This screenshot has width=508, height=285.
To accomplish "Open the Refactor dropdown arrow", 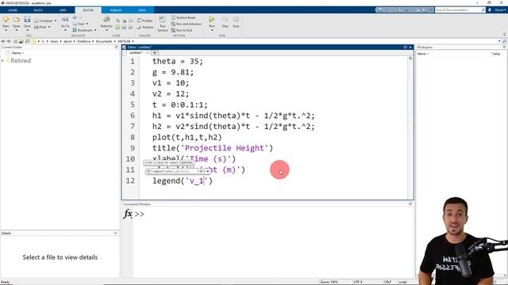I will point(106,30).
